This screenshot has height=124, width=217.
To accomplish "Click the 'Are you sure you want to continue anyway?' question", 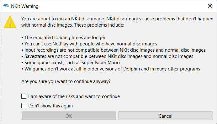I will pos(66,81).
